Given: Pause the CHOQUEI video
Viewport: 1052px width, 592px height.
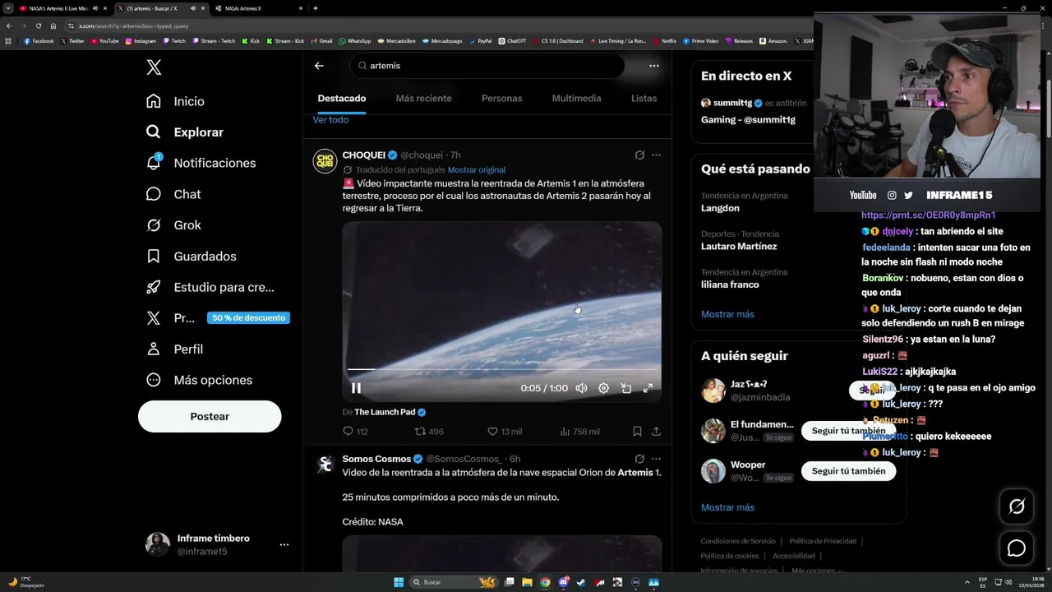Looking at the screenshot, I should click(x=356, y=388).
